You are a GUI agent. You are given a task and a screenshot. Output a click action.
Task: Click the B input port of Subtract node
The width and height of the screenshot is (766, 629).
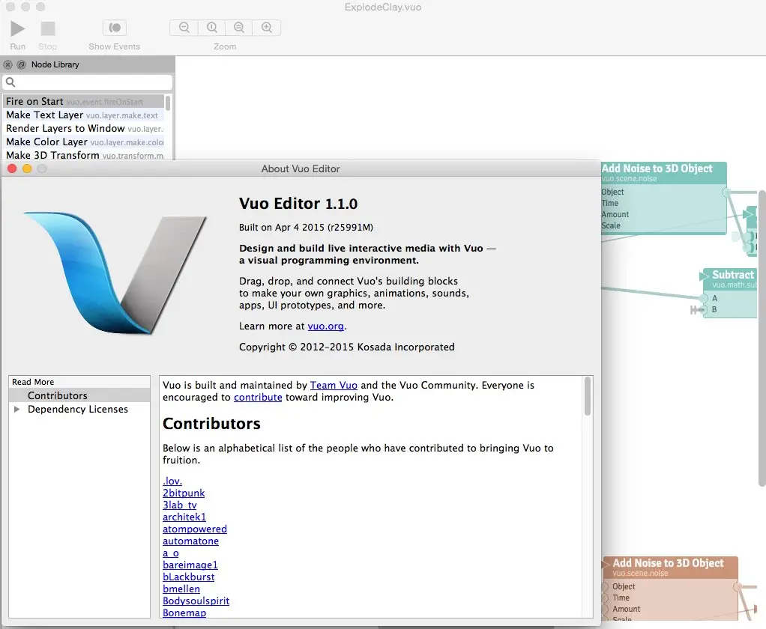coord(704,309)
